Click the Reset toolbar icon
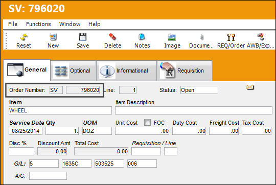 [24, 37]
